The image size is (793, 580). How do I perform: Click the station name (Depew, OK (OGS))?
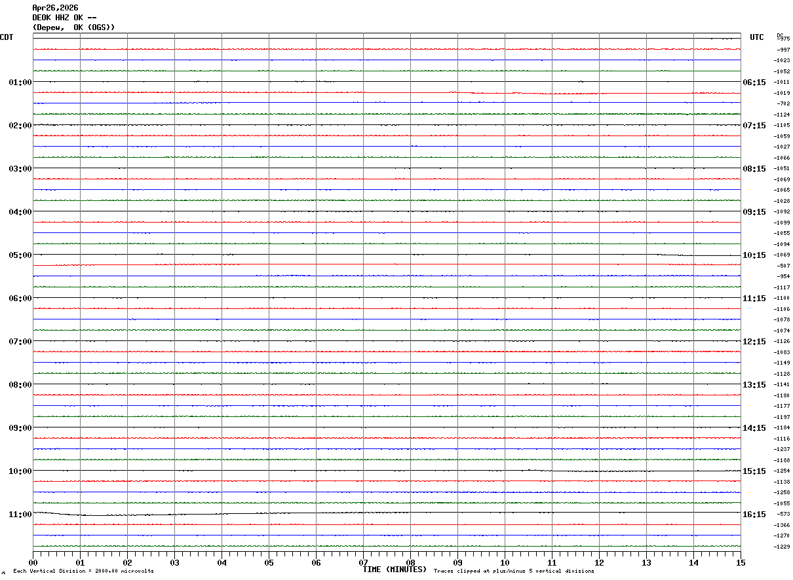tap(73, 27)
